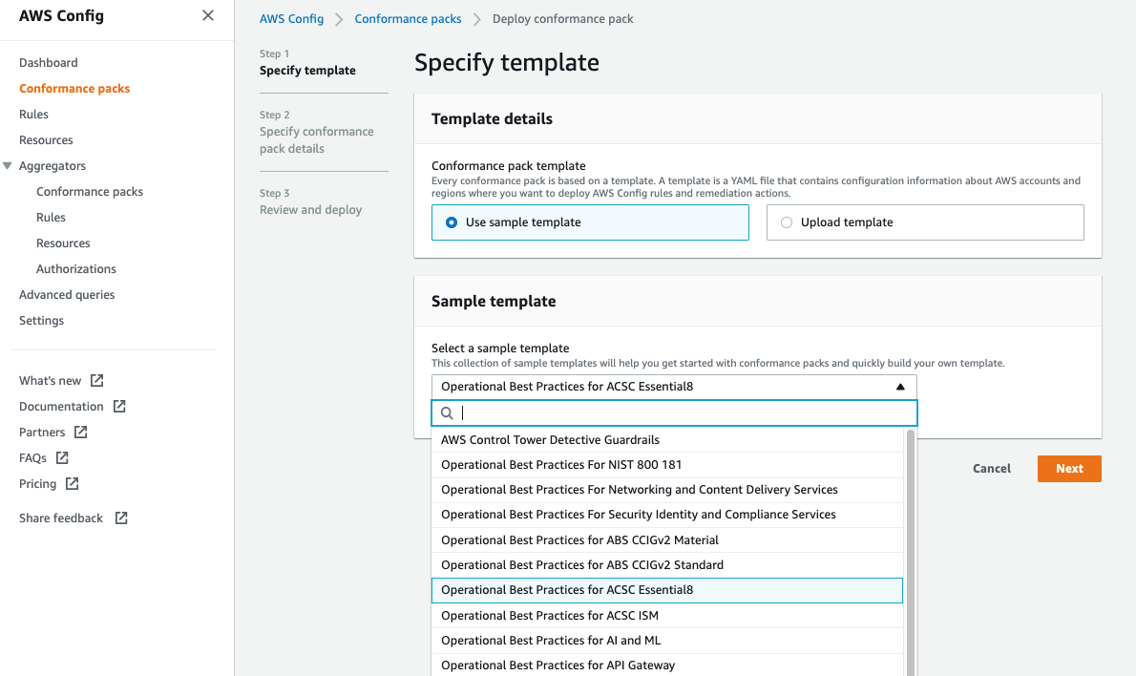Screen dimensions: 1136x676
Task: Click the external link icon next to FAQs
Action: 62,458
